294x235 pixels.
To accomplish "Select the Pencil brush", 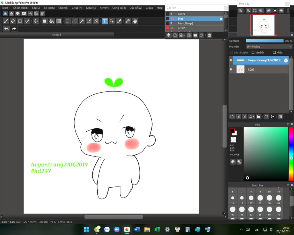I will (194, 14).
